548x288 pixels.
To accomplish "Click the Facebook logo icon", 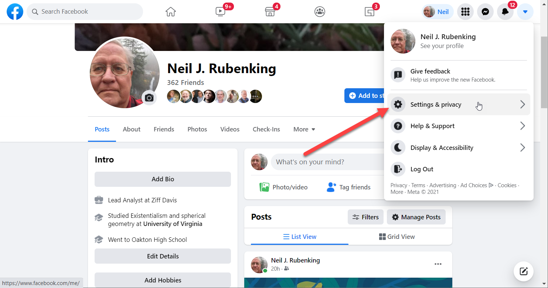I will click(x=15, y=12).
